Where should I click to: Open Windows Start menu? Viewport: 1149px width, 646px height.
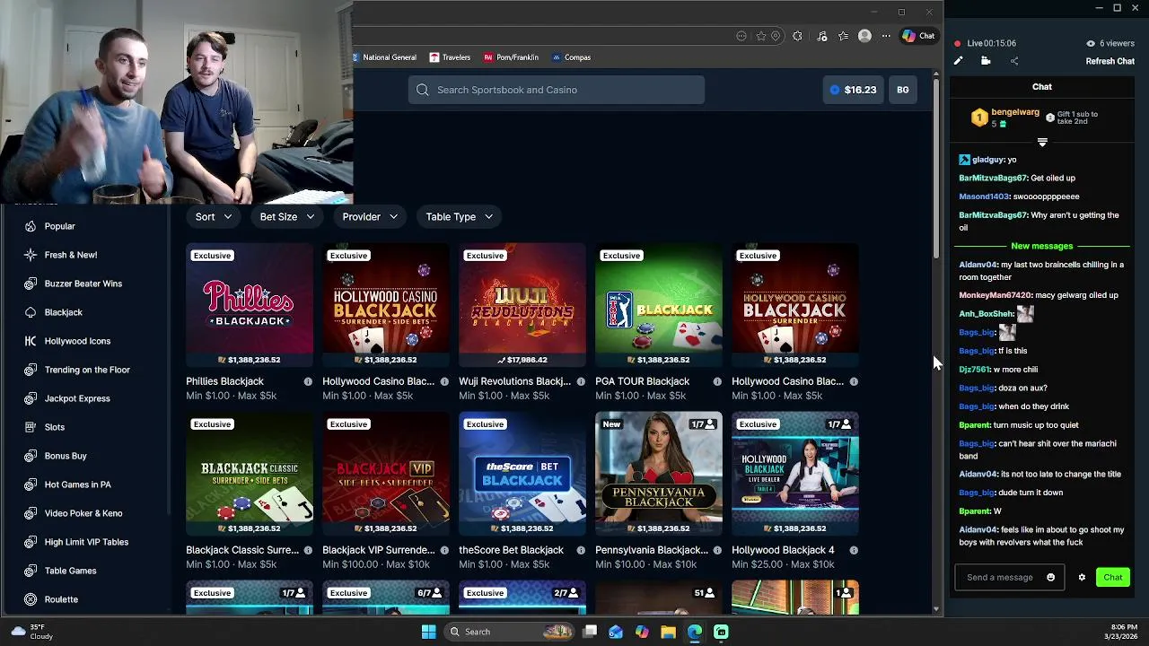coord(428,632)
